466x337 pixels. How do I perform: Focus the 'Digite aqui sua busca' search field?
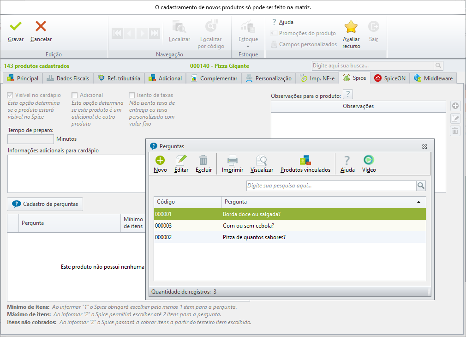pos(373,66)
